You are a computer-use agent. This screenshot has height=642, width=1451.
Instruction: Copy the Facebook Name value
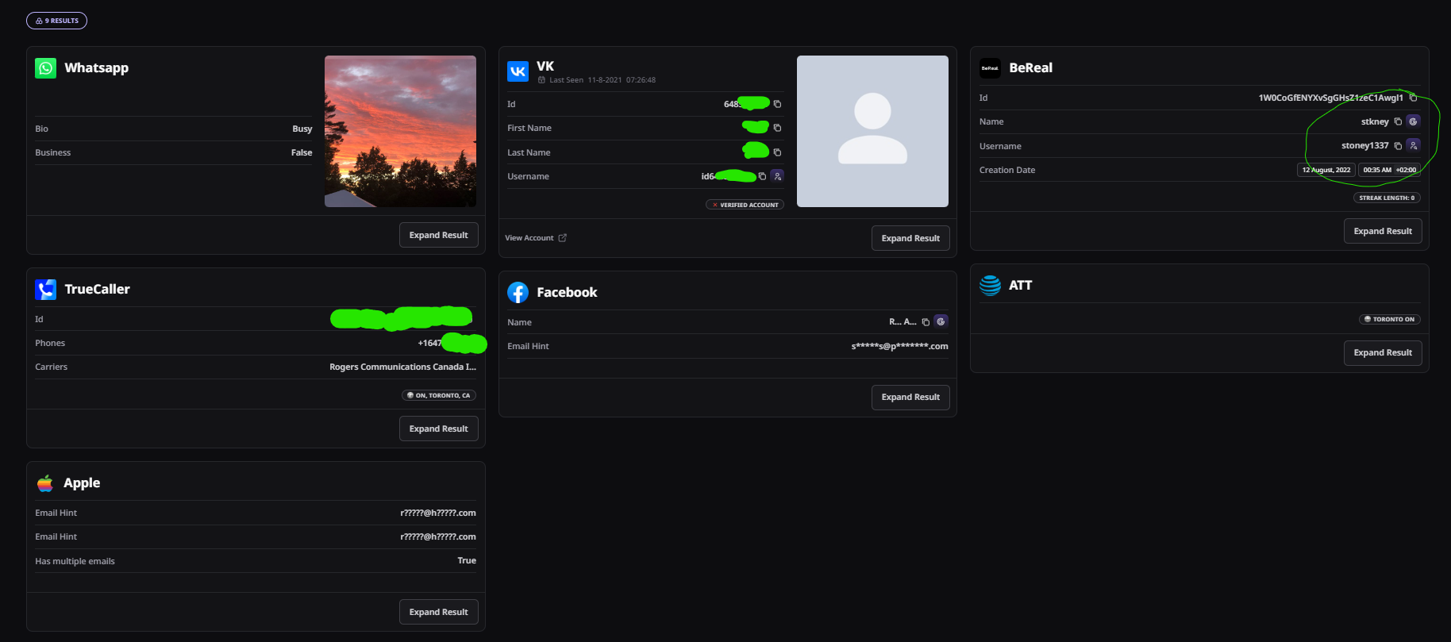coord(926,322)
